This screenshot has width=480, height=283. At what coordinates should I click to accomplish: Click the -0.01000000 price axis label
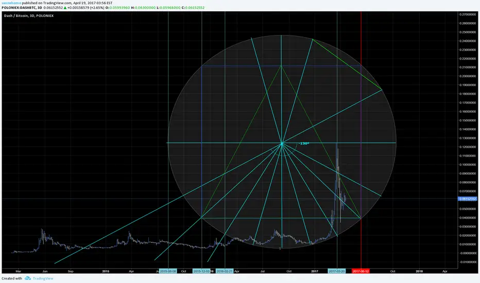(468, 262)
